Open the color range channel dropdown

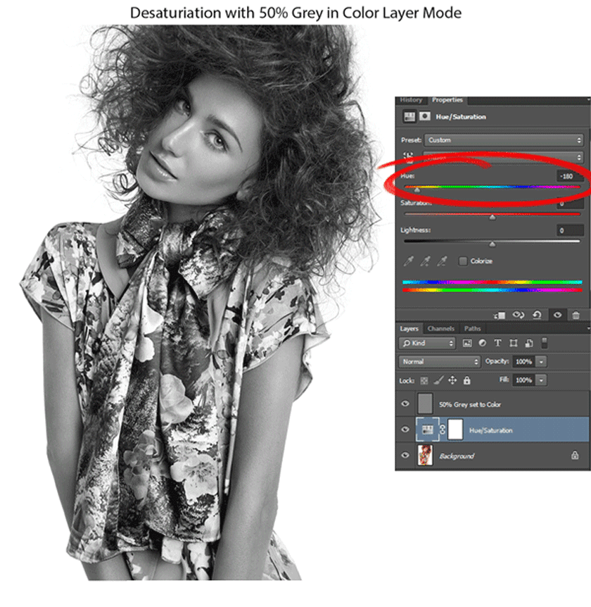[x=504, y=157]
